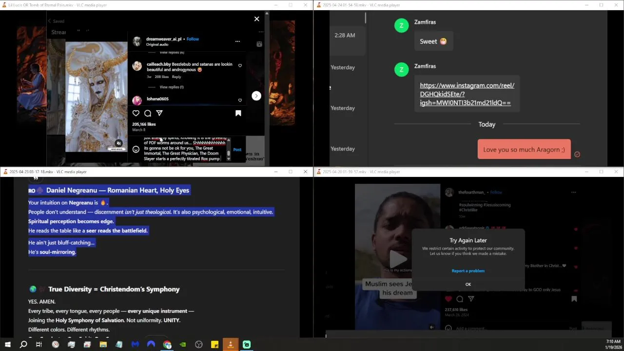Screen dimensions: 624x351
Task: Open emoji picker in comment box
Action: pyautogui.click(x=136, y=150)
